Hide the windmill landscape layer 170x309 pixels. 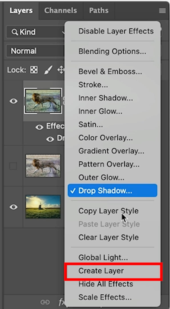click(x=13, y=207)
